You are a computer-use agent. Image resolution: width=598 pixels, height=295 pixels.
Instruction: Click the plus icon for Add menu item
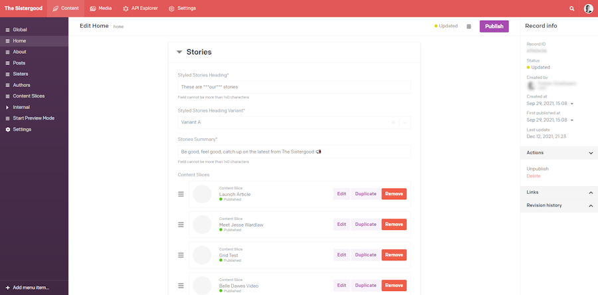7,288
